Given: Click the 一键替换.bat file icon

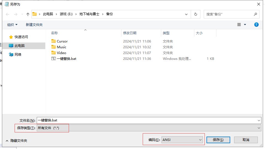Looking at the screenshot, I should coord(53,58).
